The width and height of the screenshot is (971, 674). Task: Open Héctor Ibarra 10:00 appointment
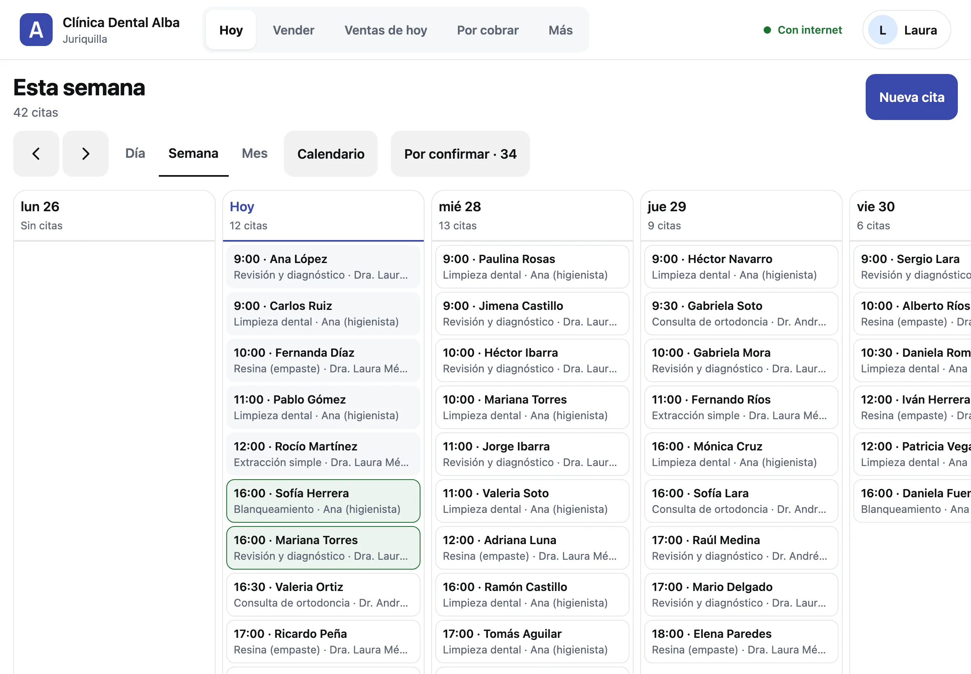tap(532, 361)
